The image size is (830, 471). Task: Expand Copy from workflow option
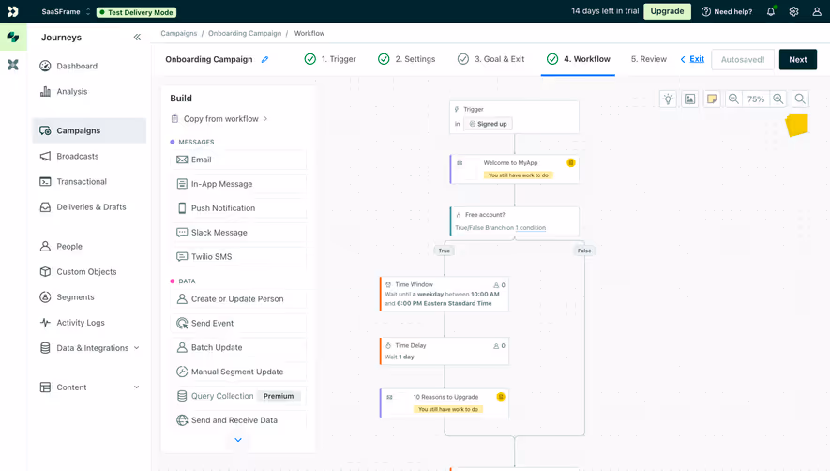[x=219, y=118]
